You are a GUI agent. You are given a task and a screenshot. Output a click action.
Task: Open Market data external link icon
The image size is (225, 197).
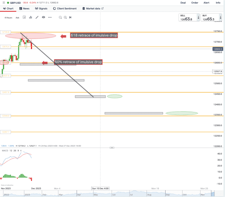[103, 9]
